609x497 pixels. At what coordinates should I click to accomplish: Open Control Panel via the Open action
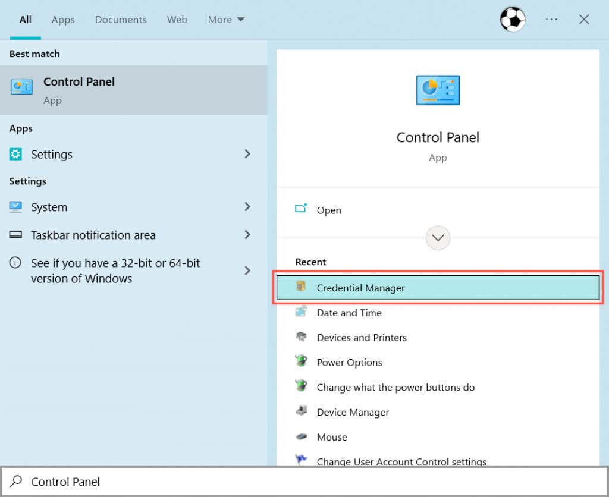tap(438, 210)
